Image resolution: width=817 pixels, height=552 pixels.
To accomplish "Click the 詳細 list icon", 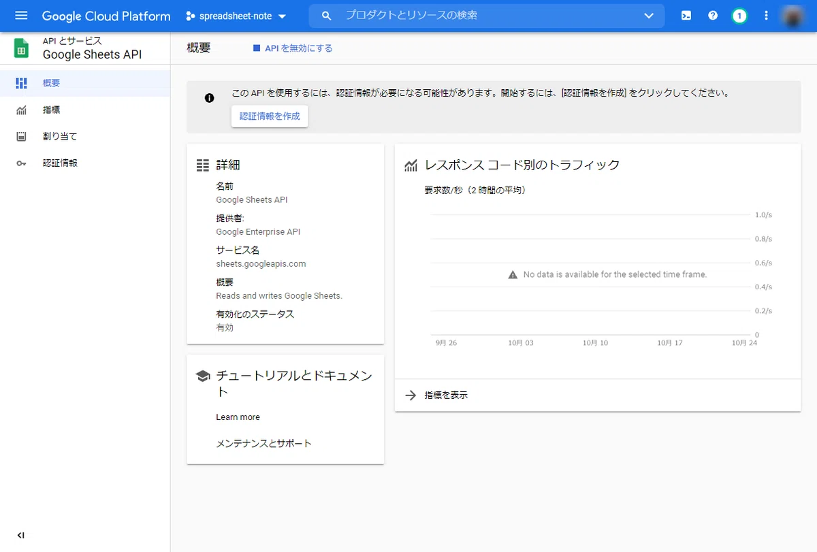I will (202, 165).
